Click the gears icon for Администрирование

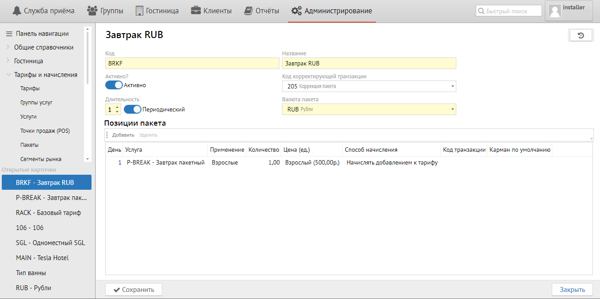tap(296, 11)
